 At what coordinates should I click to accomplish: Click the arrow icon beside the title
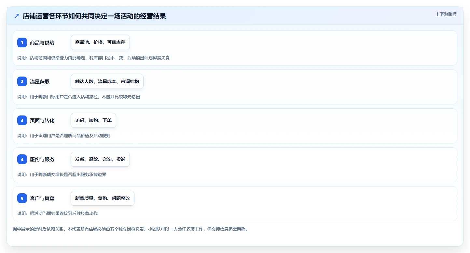(x=17, y=16)
